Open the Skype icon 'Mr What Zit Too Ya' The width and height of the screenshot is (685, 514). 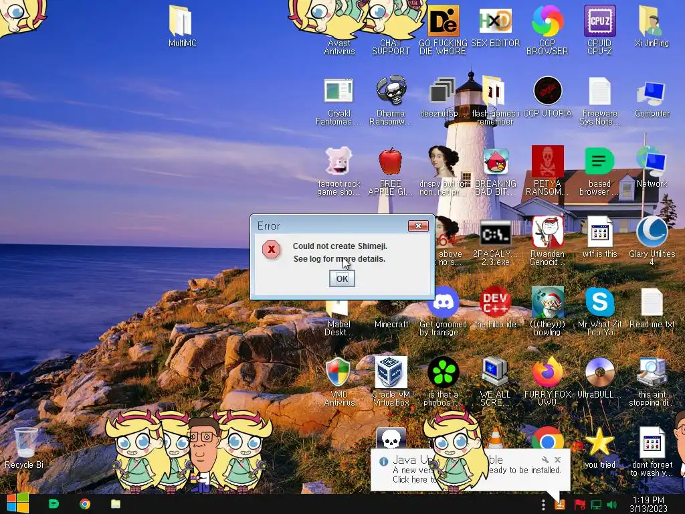599,312
